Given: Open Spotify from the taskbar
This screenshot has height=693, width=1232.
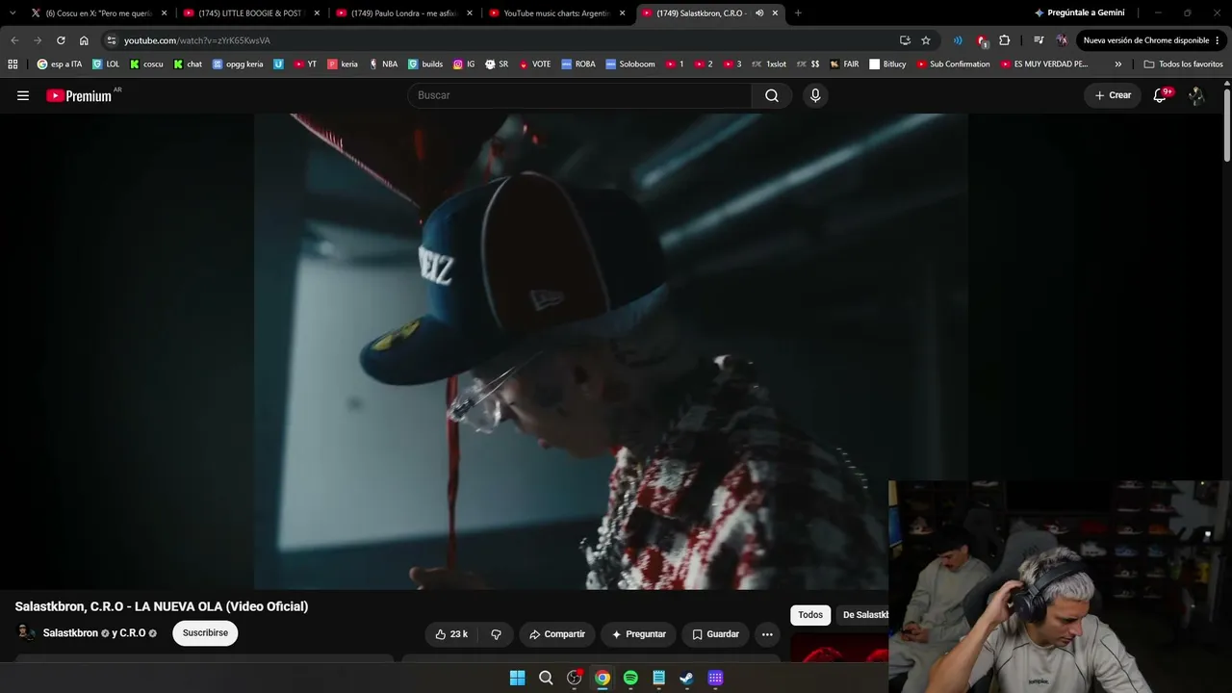Looking at the screenshot, I should [630, 678].
